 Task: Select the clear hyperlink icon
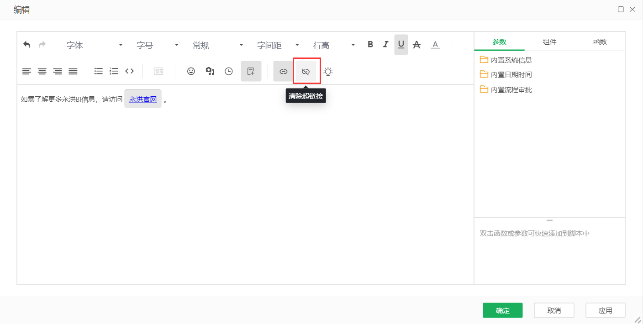coord(306,71)
